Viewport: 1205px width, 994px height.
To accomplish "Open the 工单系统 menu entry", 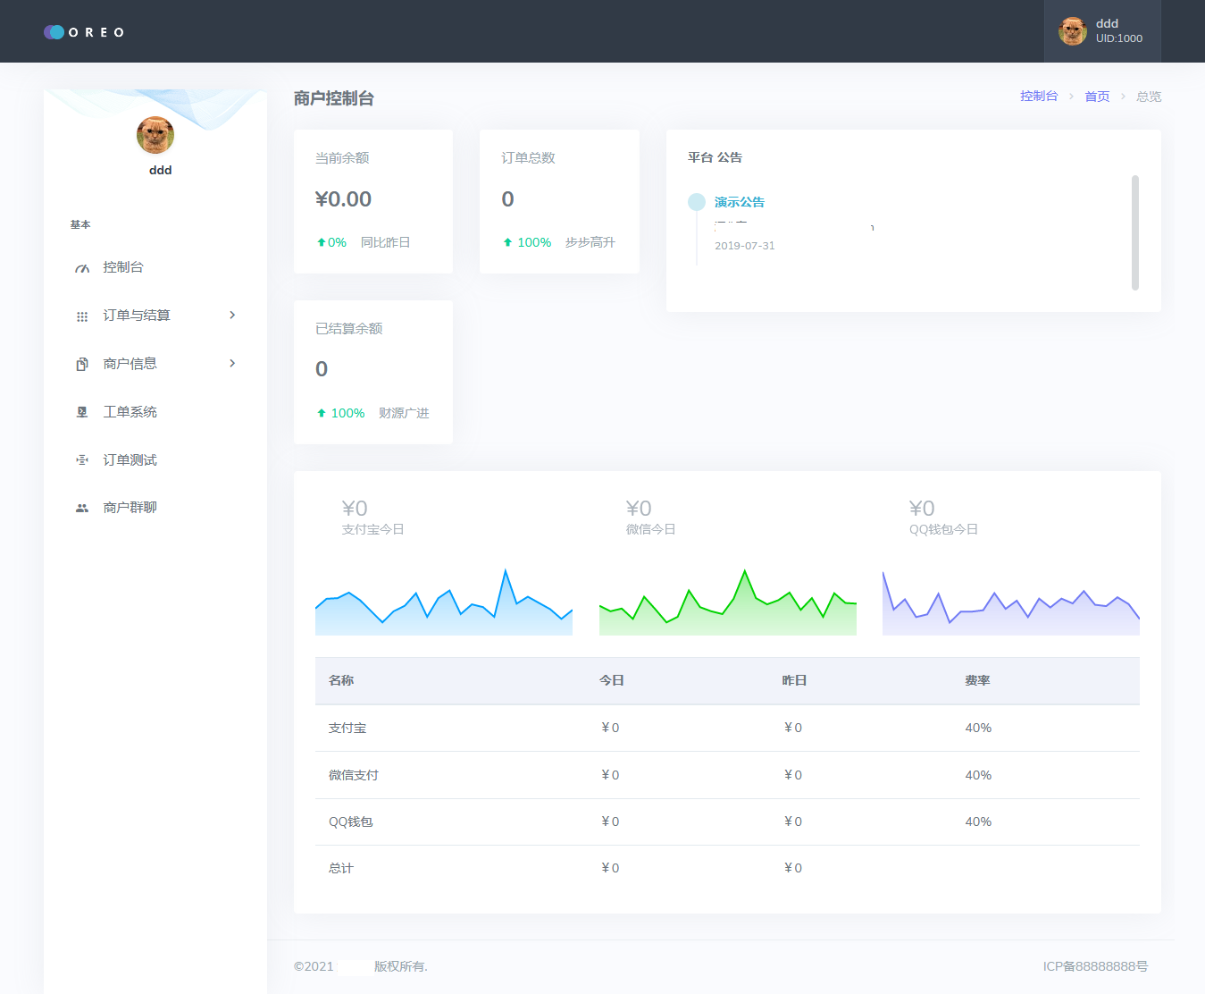I will pyautogui.click(x=130, y=412).
